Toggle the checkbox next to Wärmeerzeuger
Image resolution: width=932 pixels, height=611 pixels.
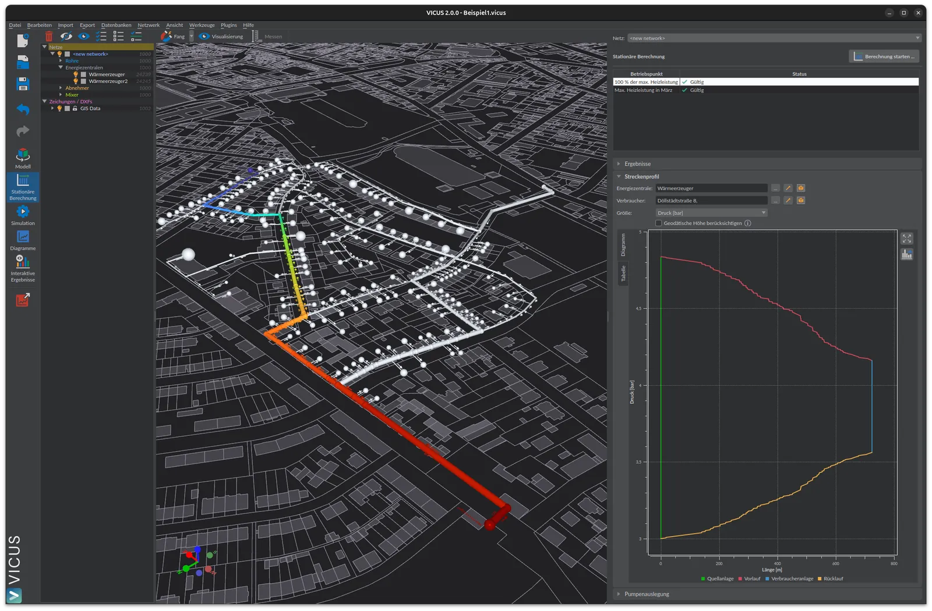pos(83,74)
